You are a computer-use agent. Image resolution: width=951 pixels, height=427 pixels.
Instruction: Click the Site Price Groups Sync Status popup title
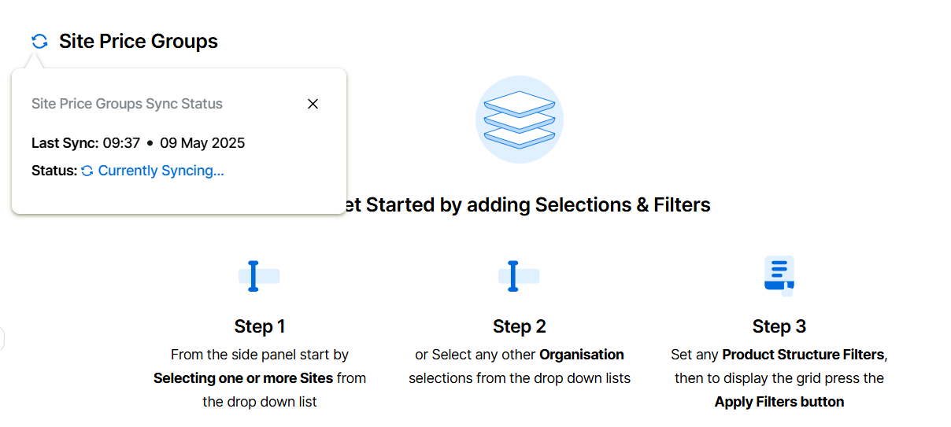point(127,104)
